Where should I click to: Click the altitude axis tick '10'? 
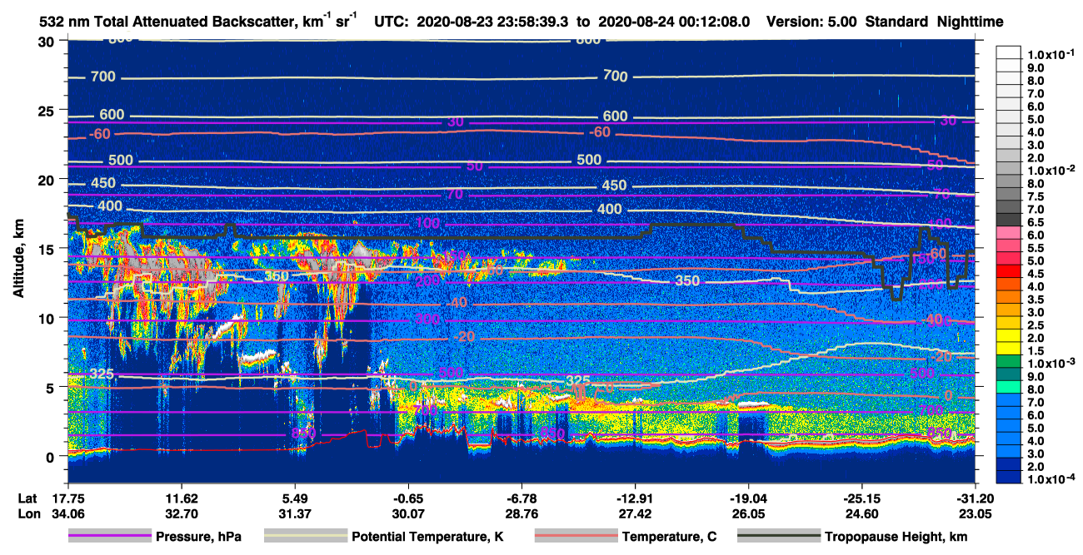pos(48,318)
